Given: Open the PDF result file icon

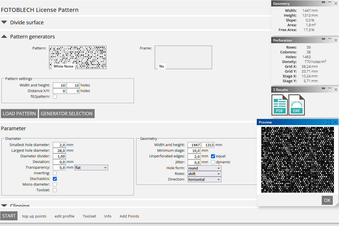Looking at the screenshot, I should click(x=279, y=105).
